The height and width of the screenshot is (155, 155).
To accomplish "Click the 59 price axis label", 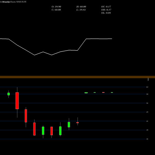I will tap(147, 94).
